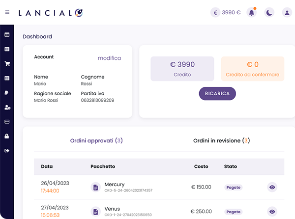Click the logout sidebar icon
The image size is (295, 219).
tap(7, 150)
